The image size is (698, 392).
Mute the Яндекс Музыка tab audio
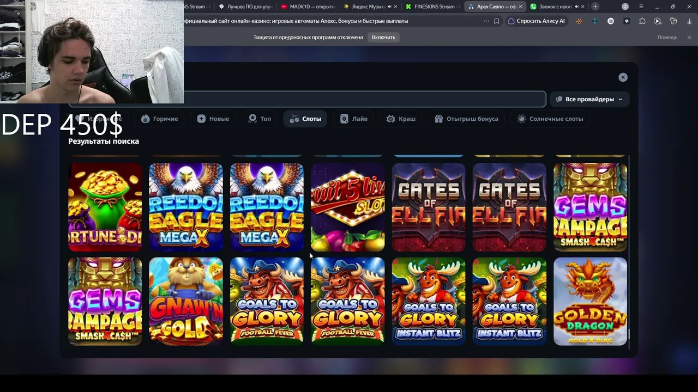click(389, 7)
